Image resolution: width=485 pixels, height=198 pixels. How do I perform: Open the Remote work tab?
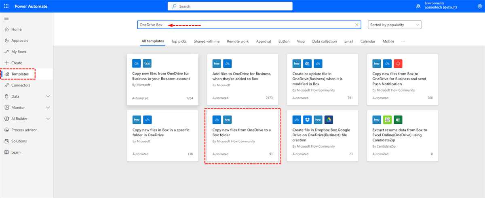(238, 41)
